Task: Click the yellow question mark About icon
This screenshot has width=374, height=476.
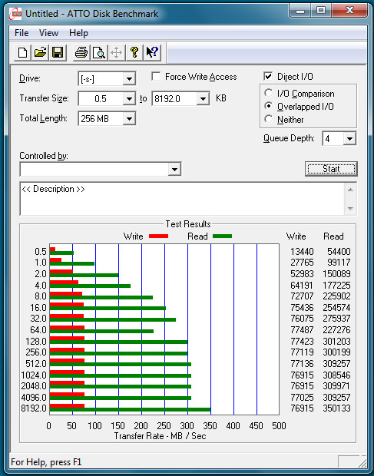Action: pyautogui.click(x=134, y=53)
